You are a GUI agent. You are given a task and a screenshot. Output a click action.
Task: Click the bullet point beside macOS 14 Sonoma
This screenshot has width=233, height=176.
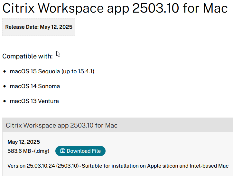click(5, 87)
